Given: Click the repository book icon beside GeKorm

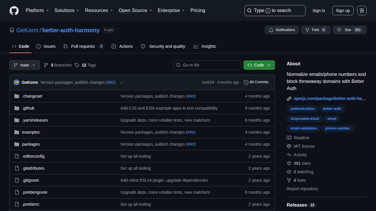Looking at the screenshot, I should (12, 30).
